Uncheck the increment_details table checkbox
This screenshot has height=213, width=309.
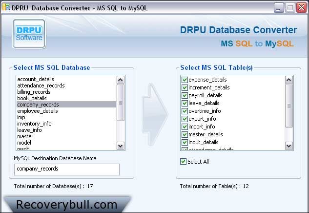tap(185, 87)
